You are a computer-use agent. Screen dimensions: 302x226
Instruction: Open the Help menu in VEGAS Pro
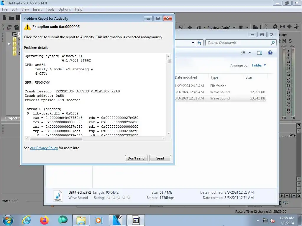tap(78, 9)
